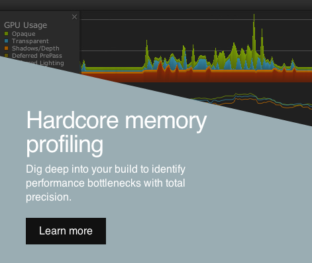Select the Transparent legend label
The image size is (312, 263).
pyautogui.click(x=30, y=41)
